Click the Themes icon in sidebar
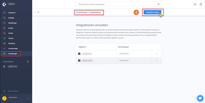Image resolution: width=205 pixels, height=103 pixels. pyautogui.click(x=4, y=38)
